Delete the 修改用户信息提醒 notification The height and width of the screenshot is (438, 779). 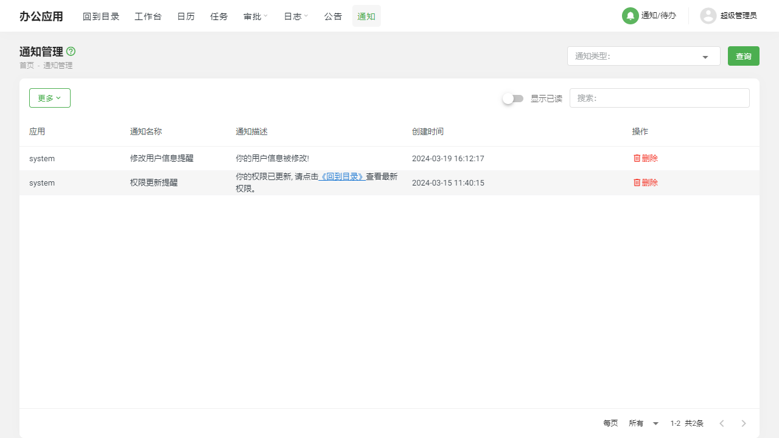(x=646, y=158)
